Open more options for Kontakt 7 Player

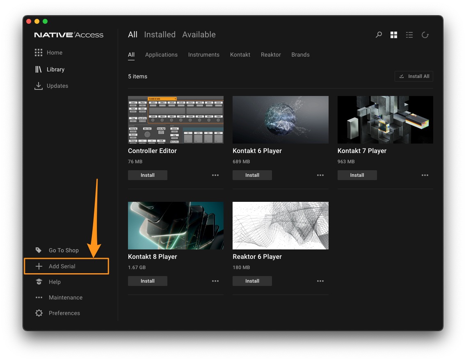[425, 175]
